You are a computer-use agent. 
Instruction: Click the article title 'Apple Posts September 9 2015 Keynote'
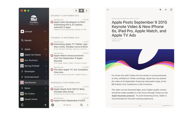point(139,29)
